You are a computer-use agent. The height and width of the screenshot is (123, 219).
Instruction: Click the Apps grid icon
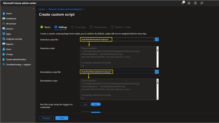tap(4, 34)
